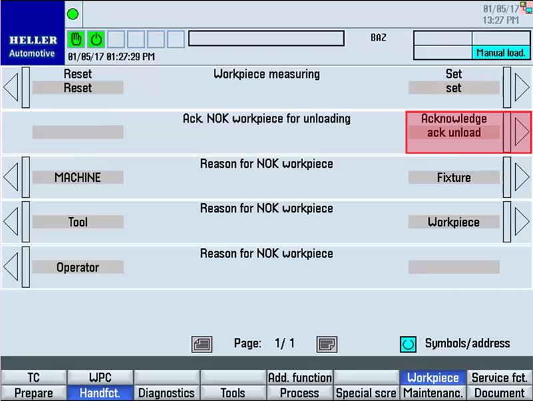Go to the previous page icon
The height and width of the screenshot is (401, 533).
pyautogui.click(x=202, y=344)
